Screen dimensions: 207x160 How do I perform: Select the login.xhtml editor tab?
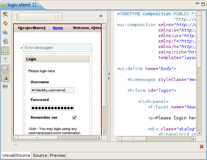(19, 5)
